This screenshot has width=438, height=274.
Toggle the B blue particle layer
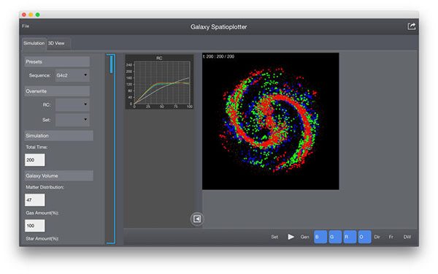(x=320, y=237)
